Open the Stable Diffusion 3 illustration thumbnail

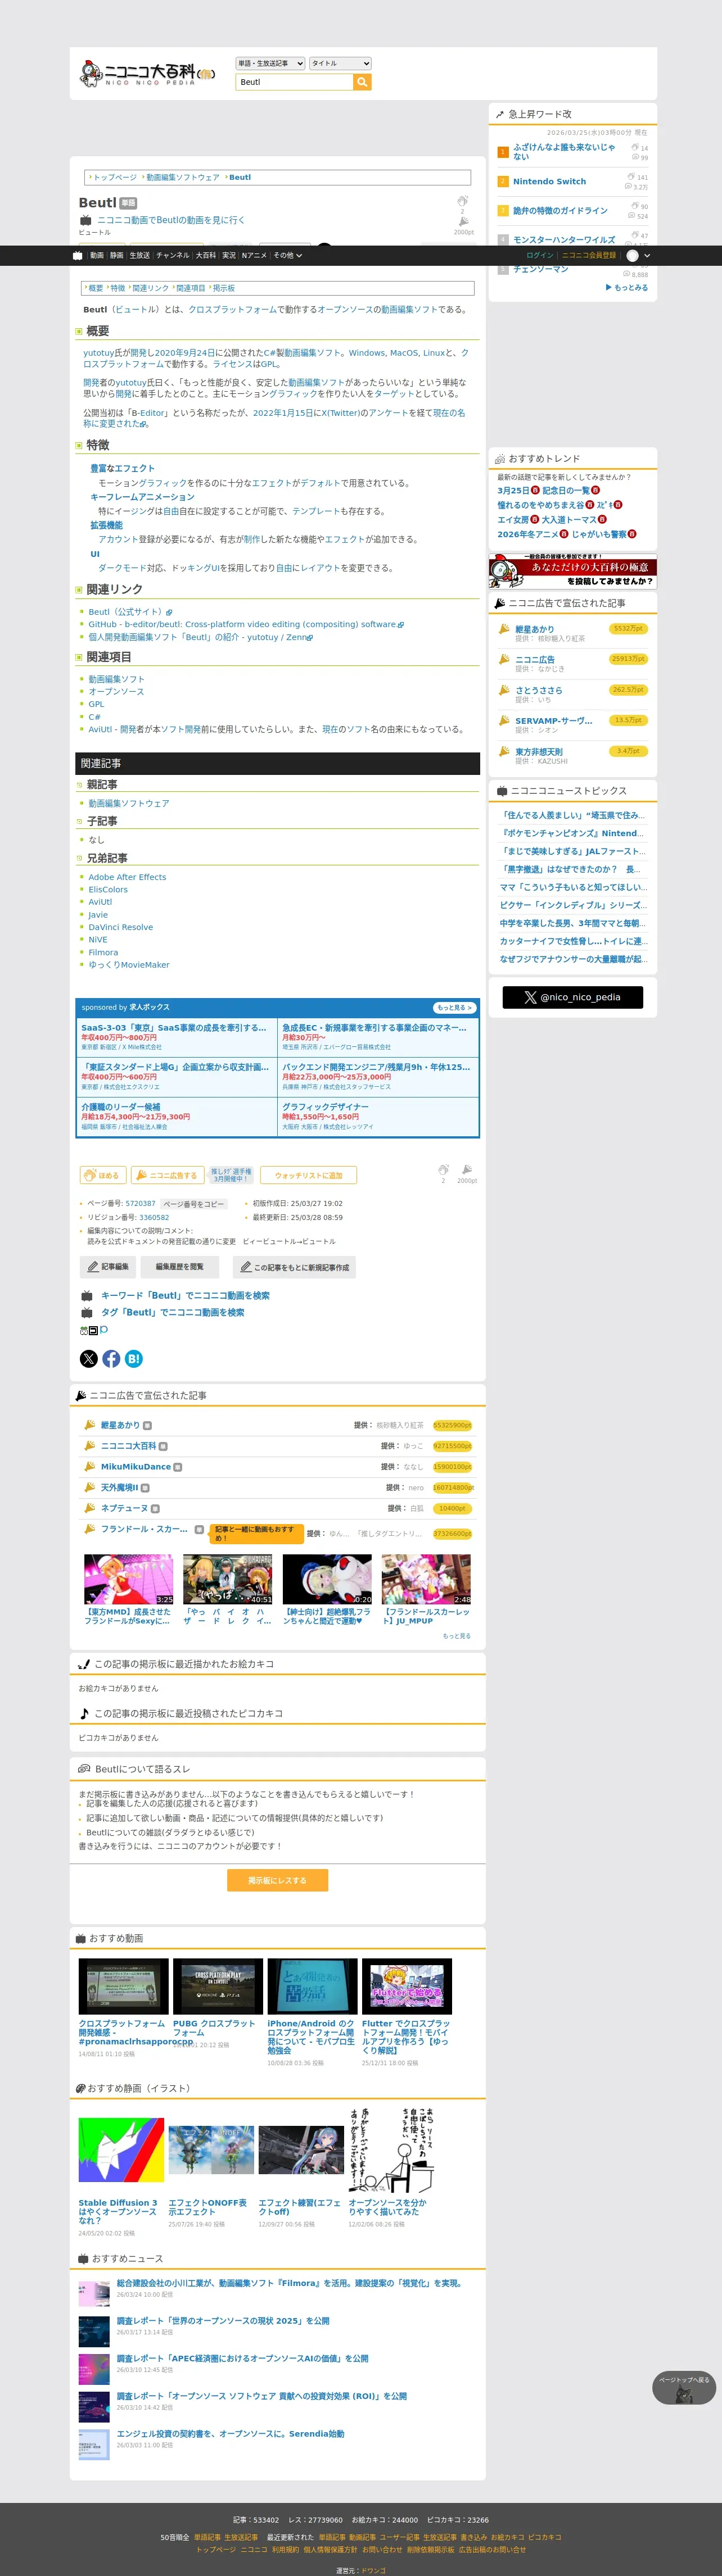click(121, 2150)
